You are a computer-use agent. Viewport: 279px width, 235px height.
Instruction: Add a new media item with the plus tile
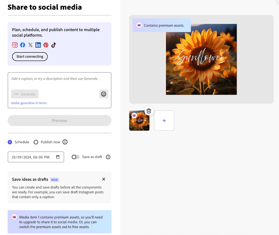pyautogui.click(x=164, y=120)
